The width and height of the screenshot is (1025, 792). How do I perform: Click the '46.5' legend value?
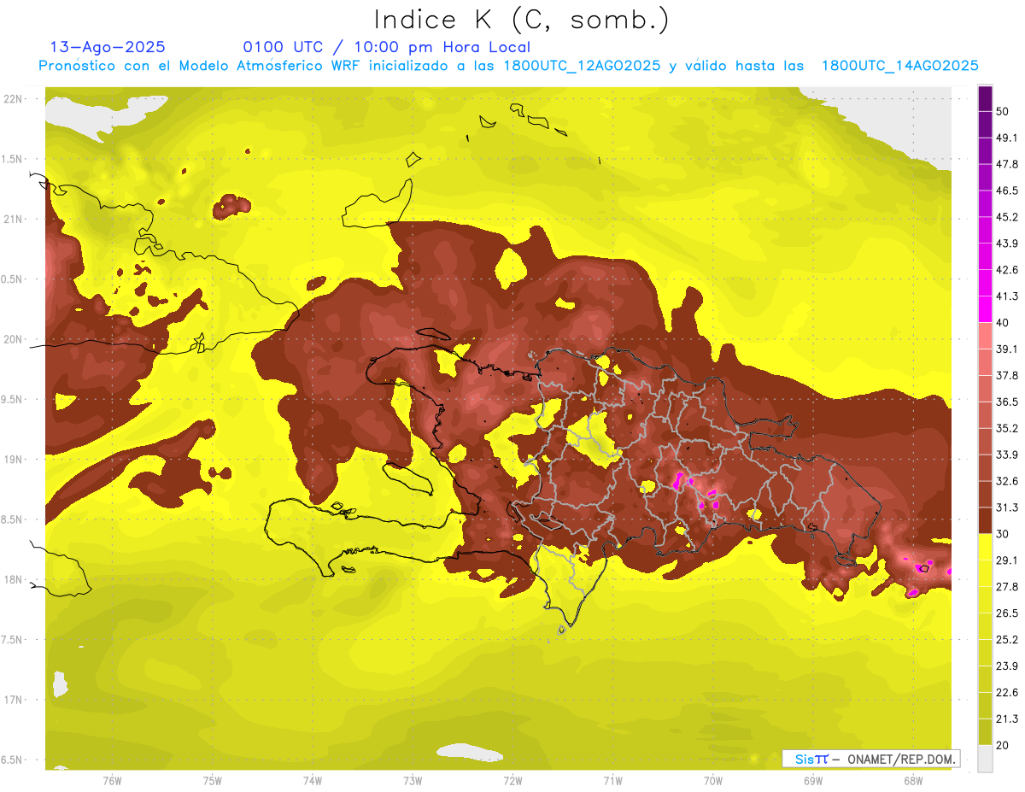tap(1007, 191)
